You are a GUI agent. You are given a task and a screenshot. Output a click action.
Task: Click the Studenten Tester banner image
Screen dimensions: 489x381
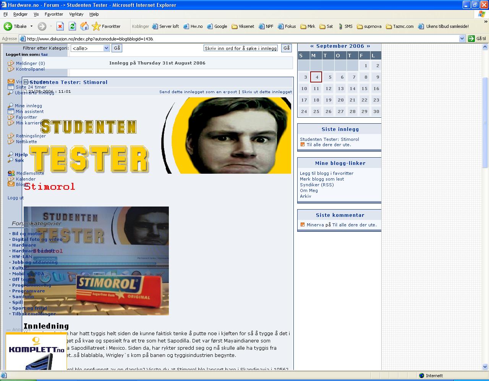tap(157, 136)
